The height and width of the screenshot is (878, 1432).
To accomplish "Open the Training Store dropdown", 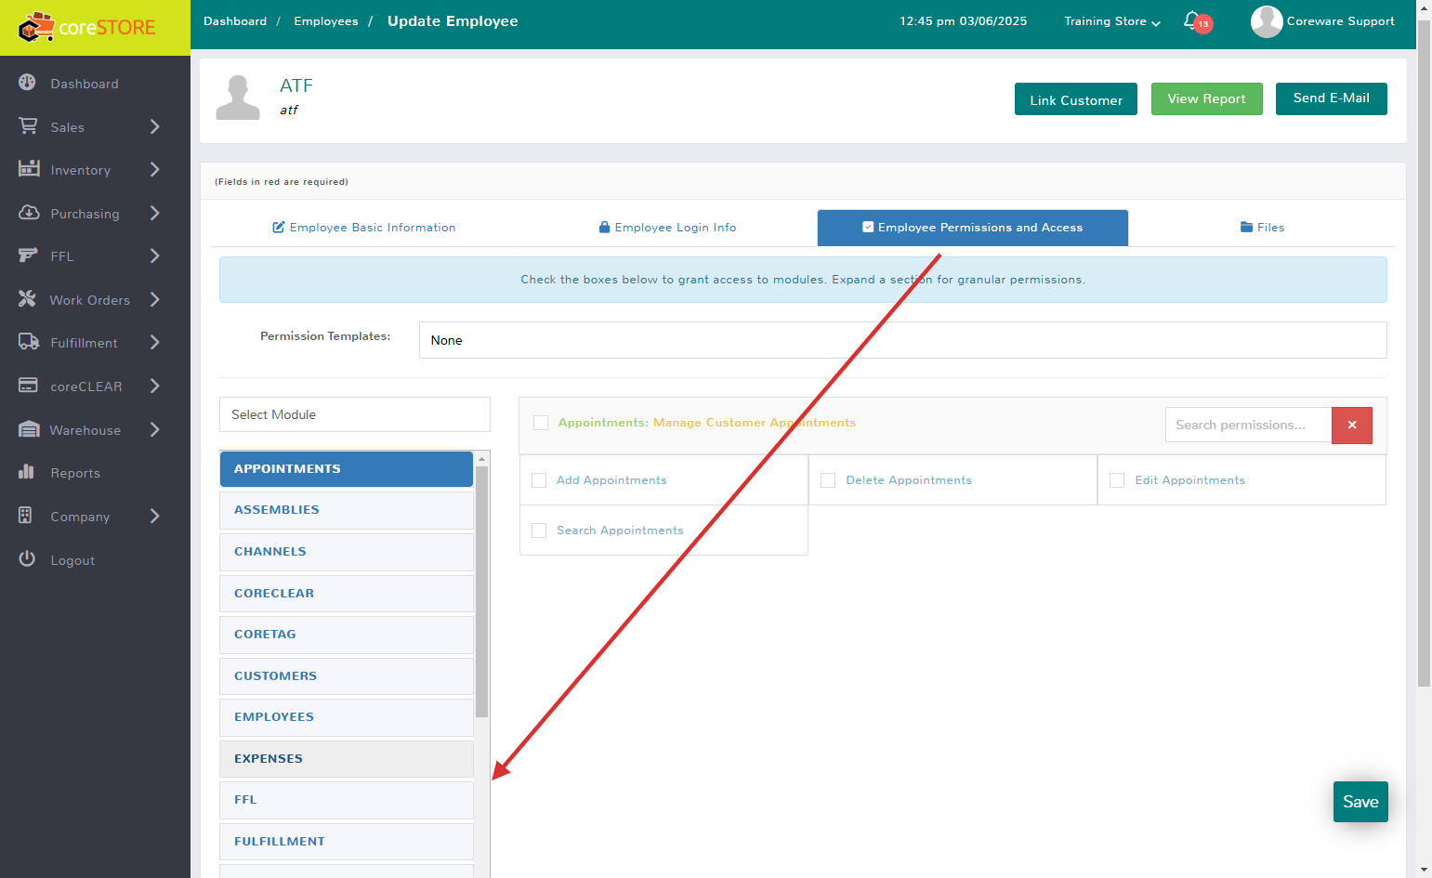I will pos(1112,21).
